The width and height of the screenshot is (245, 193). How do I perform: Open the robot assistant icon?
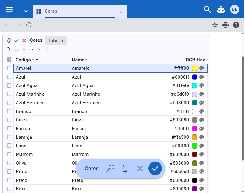point(221,10)
